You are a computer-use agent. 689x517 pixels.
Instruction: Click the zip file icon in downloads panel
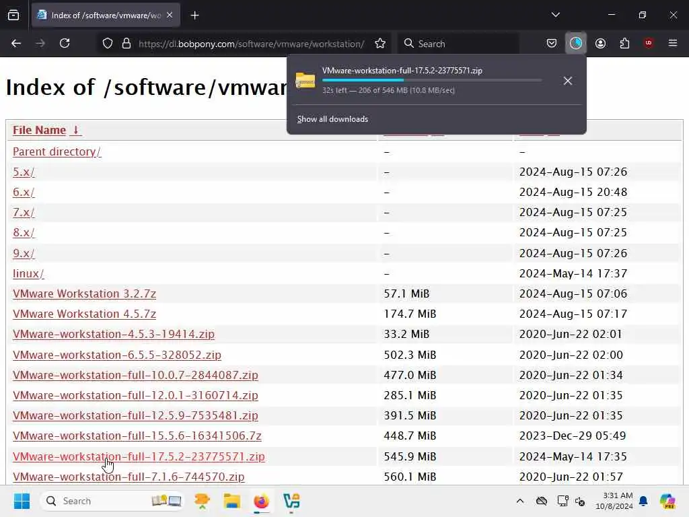[x=305, y=81]
